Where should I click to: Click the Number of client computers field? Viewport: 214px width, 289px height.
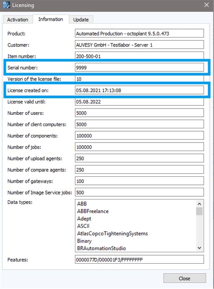pyautogui.click(x=140, y=124)
